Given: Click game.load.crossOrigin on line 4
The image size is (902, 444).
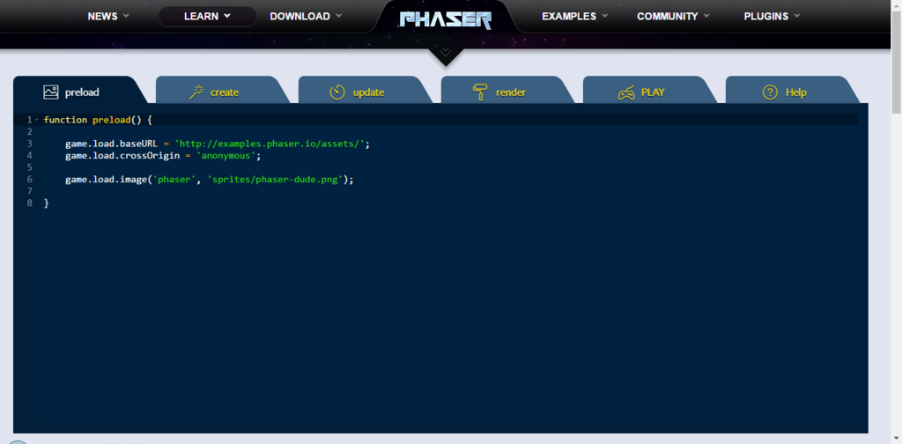Looking at the screenshot, I should (122, 156).
